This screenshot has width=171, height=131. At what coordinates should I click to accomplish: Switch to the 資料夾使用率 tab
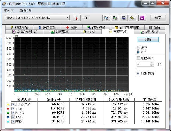(x=127, y=27)
